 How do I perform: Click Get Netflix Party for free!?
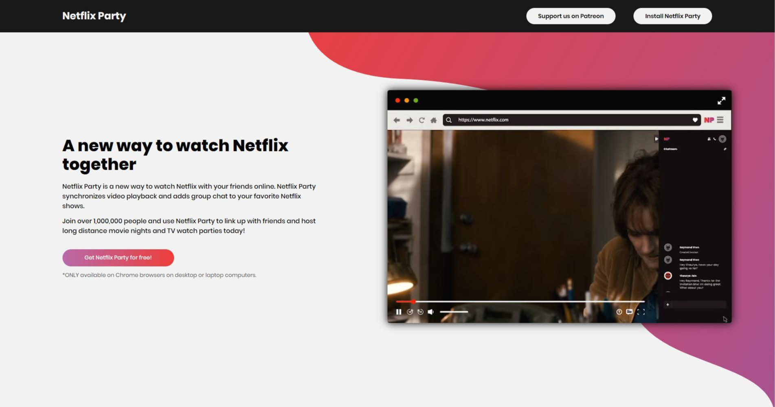pos(118,258)
